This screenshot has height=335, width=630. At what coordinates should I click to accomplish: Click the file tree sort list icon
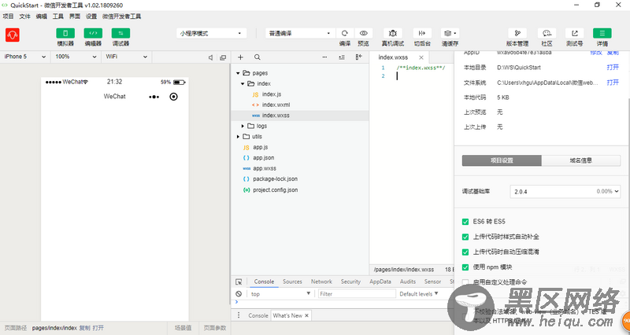point(342,57)
